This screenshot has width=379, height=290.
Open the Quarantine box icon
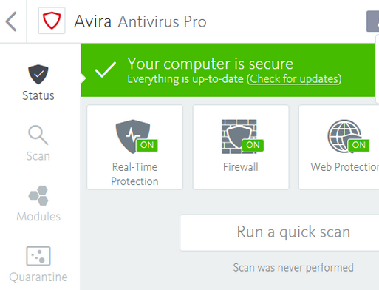pyautogui.click(x=38, y=256)
